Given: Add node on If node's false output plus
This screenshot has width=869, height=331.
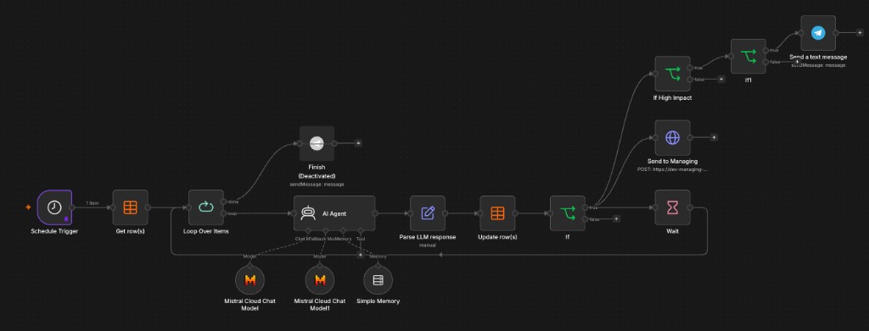Looking at the screenshot, I should (616, 218).
